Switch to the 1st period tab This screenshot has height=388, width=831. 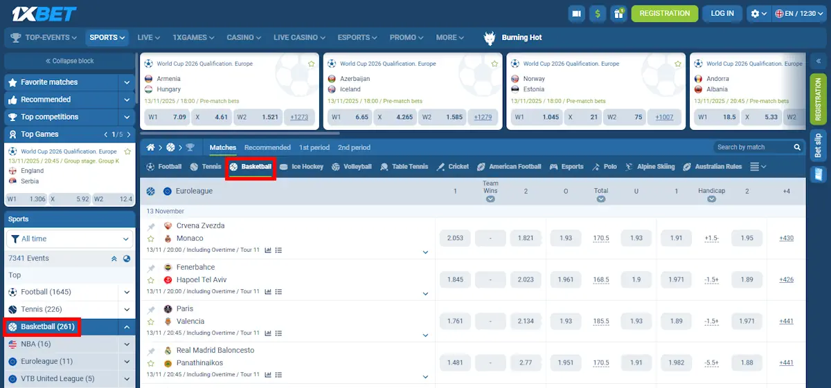[x=314, y=147]
